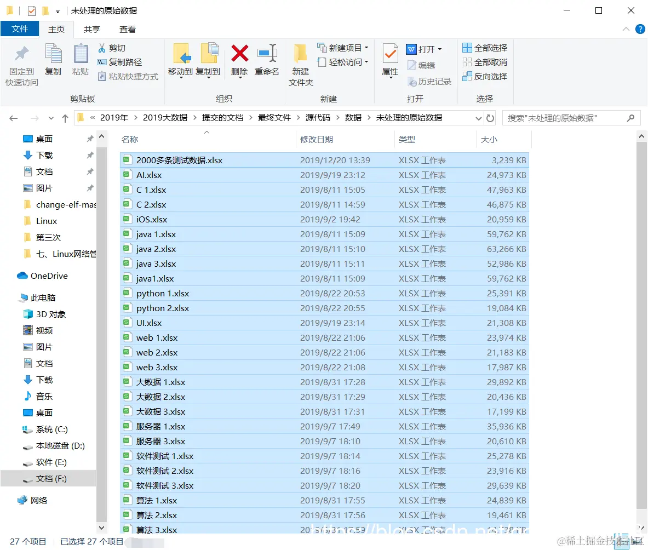Invert selection via 反向选择

(x=485, y=76)
